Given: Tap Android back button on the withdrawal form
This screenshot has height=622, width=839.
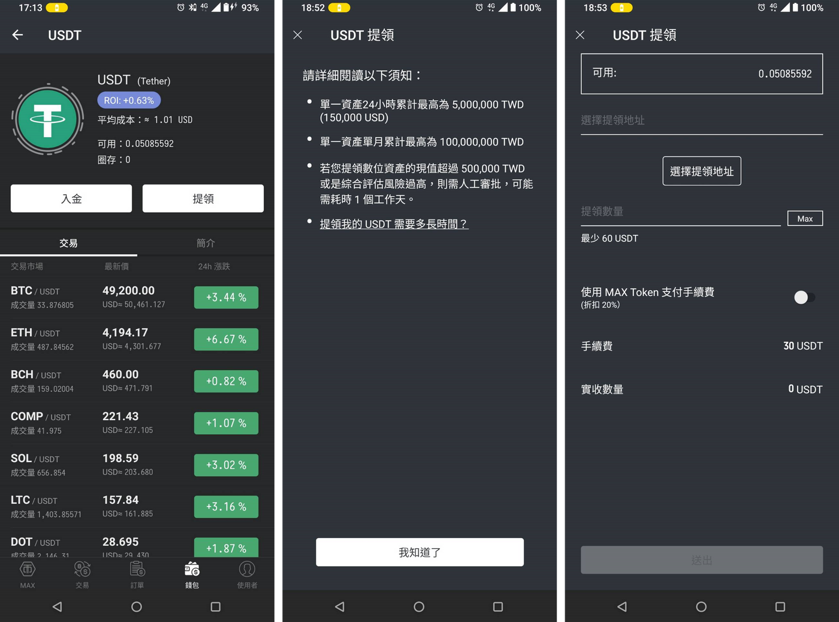Looking at the screenshot, I should [622, 606].
